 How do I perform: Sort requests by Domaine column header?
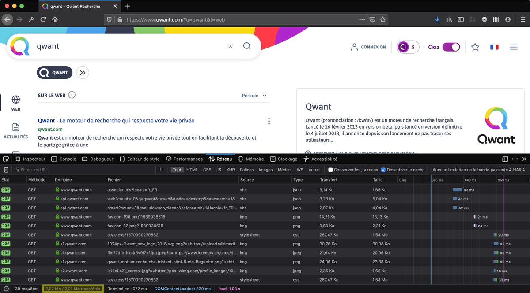point(79,180)
